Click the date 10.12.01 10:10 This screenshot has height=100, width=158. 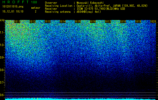tap(13, 11)
